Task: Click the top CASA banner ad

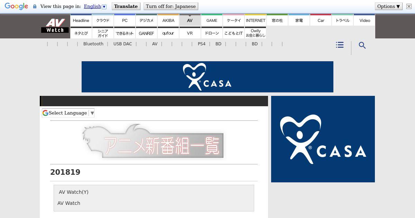Action: (x=207, y=77)
